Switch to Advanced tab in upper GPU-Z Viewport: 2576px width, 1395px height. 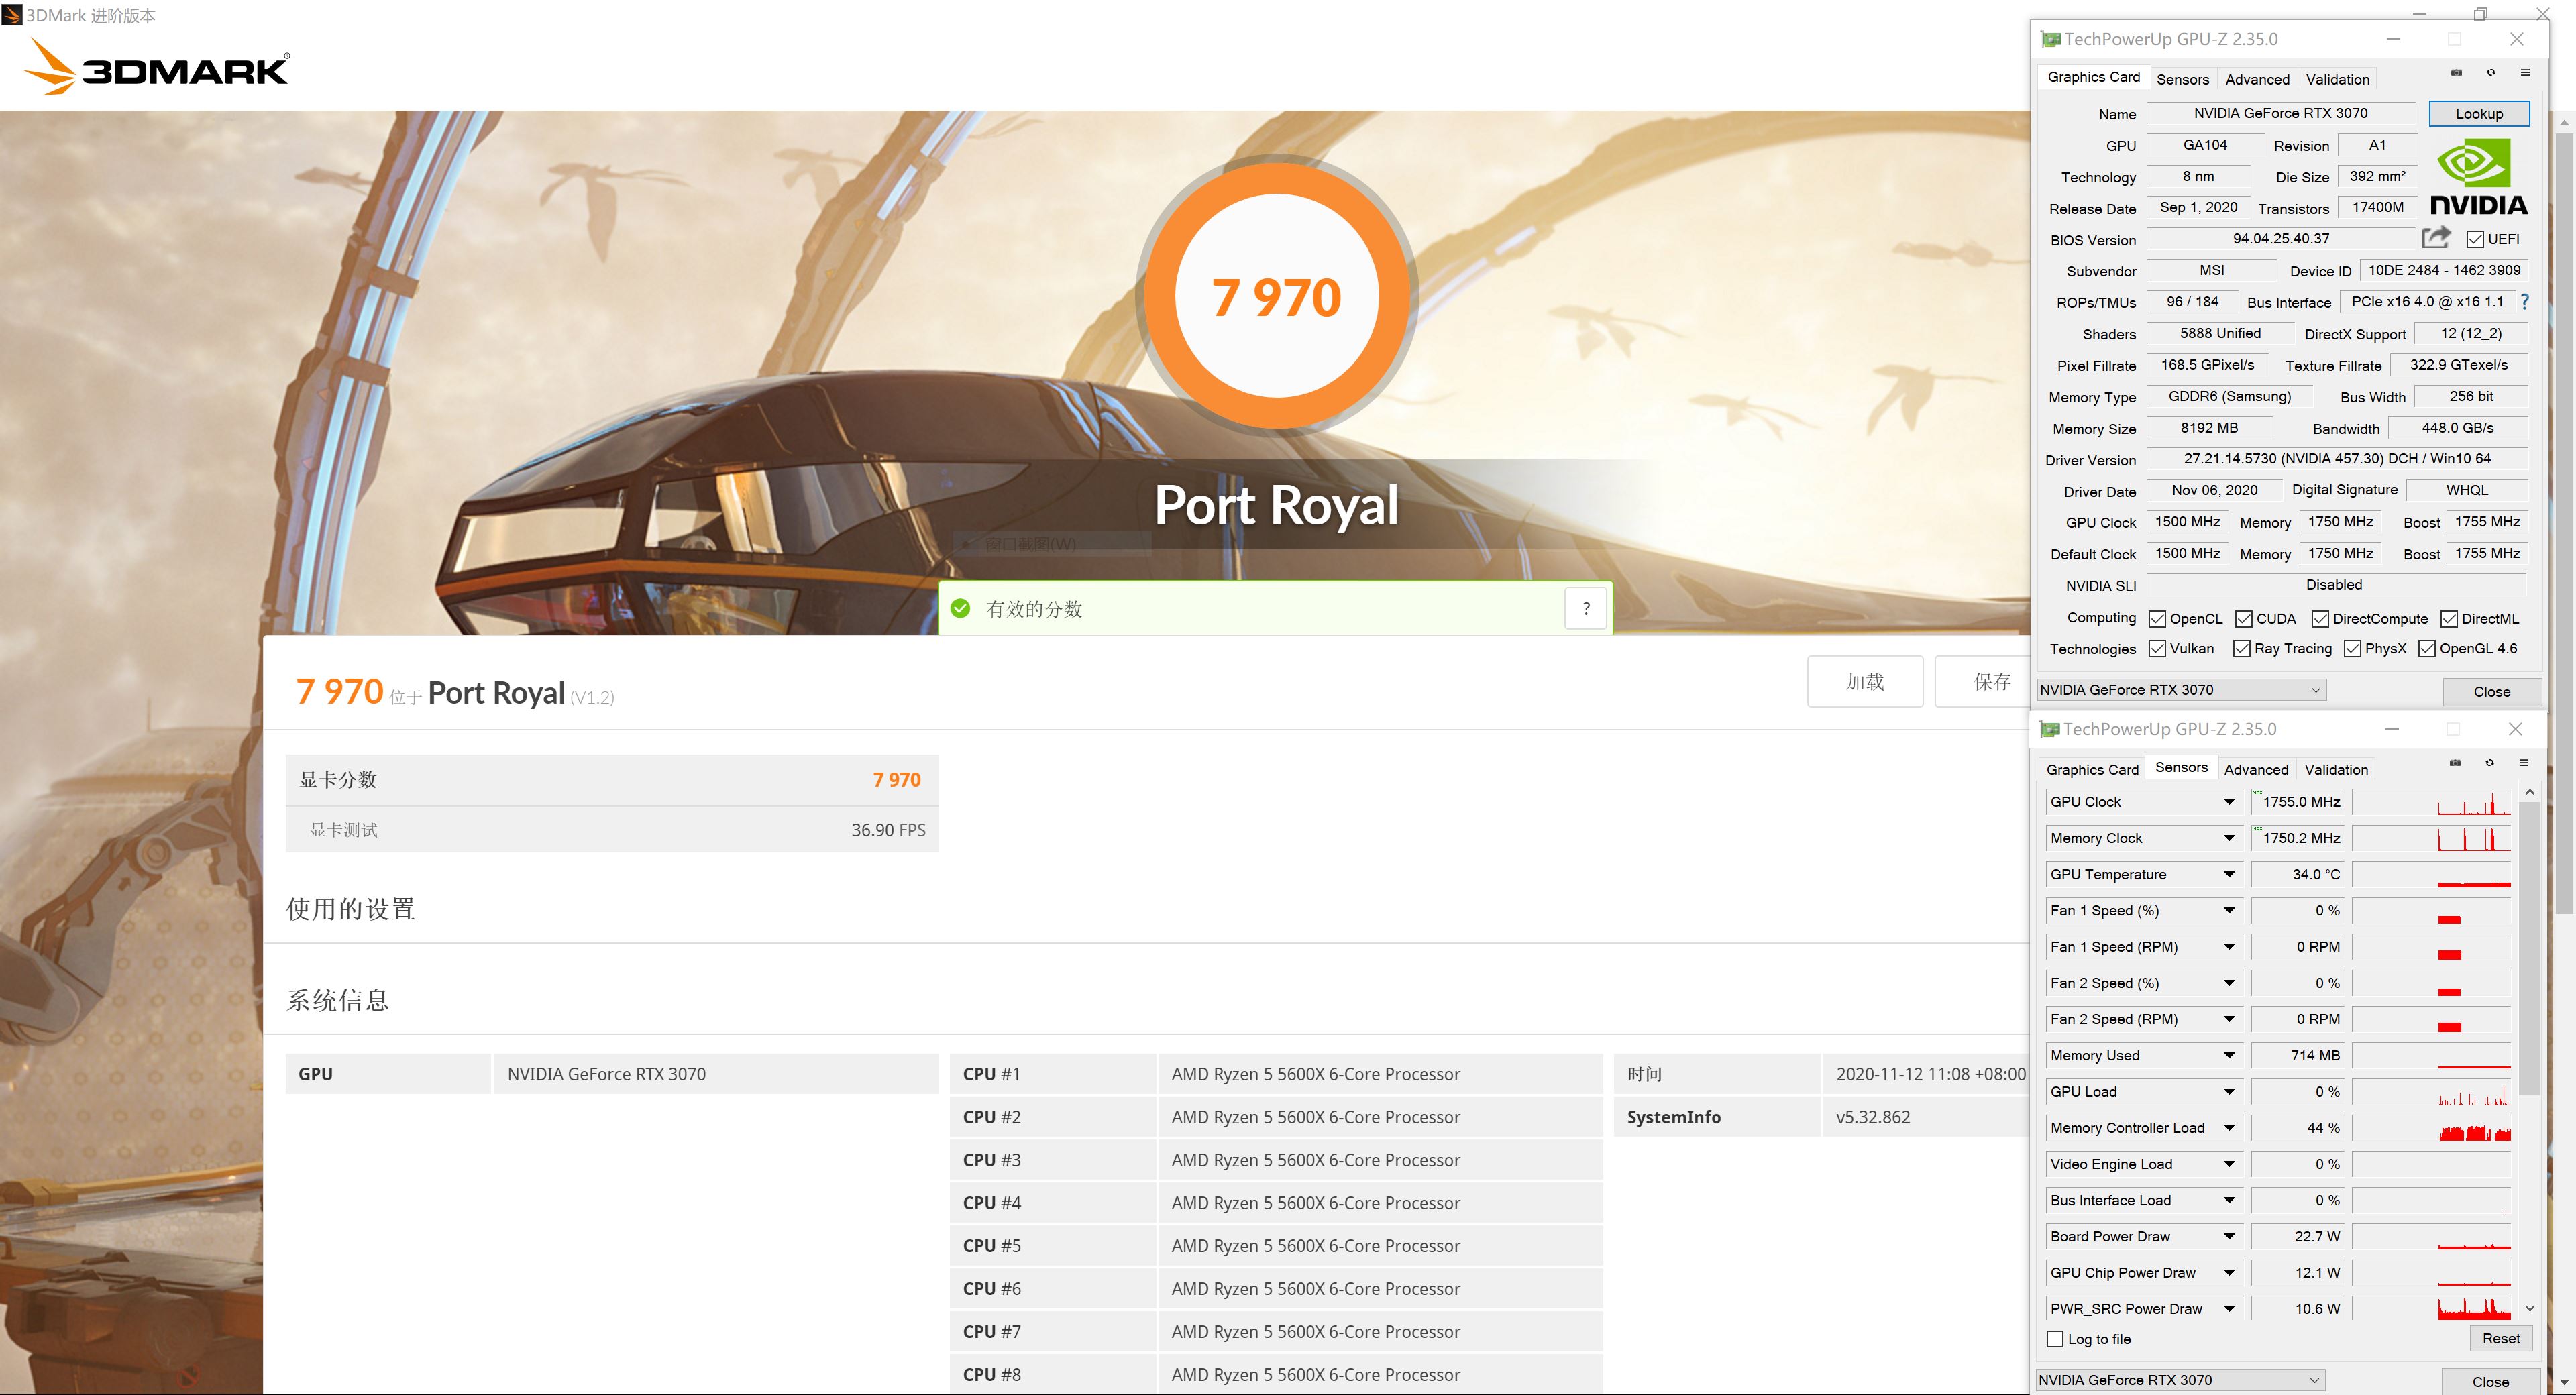click(2257, 79)
